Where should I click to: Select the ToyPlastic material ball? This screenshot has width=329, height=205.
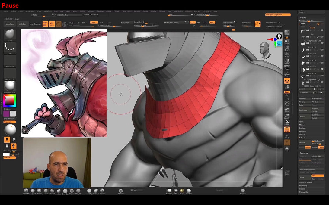pyautogui.click(x=189, y=191)
